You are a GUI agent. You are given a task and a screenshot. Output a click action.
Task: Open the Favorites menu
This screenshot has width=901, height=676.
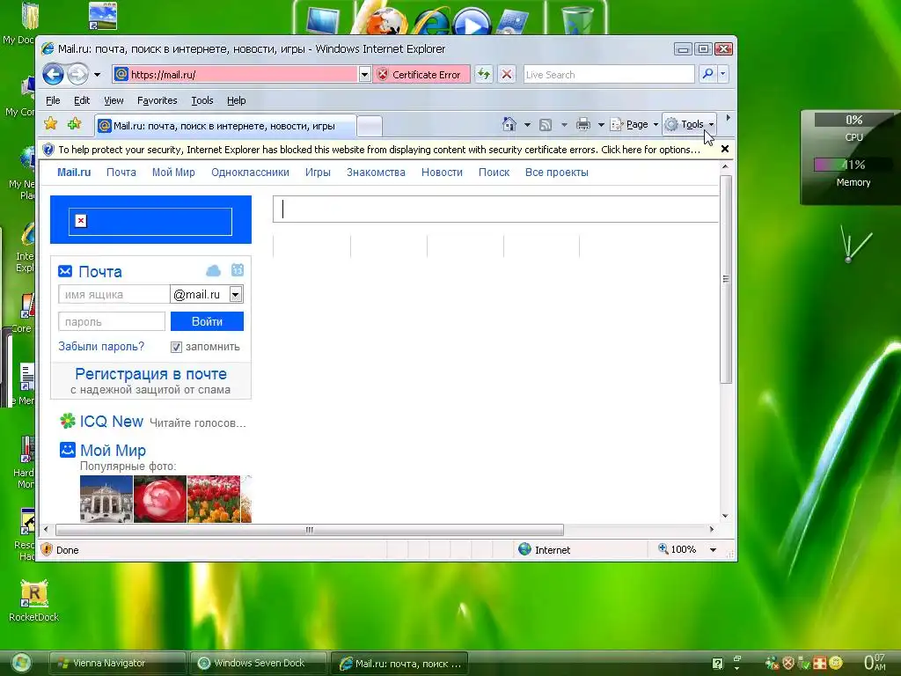157,100
